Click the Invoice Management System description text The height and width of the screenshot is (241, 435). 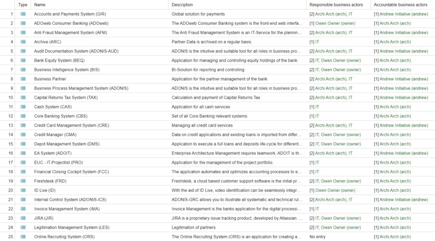point(236,209)
